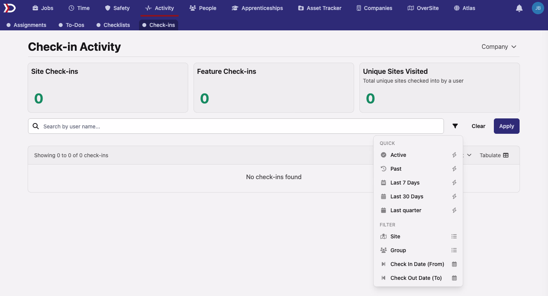Click the filter funnel icon
Screen dimensions: 548x296
pyautogui.click(x=455, y=126)
